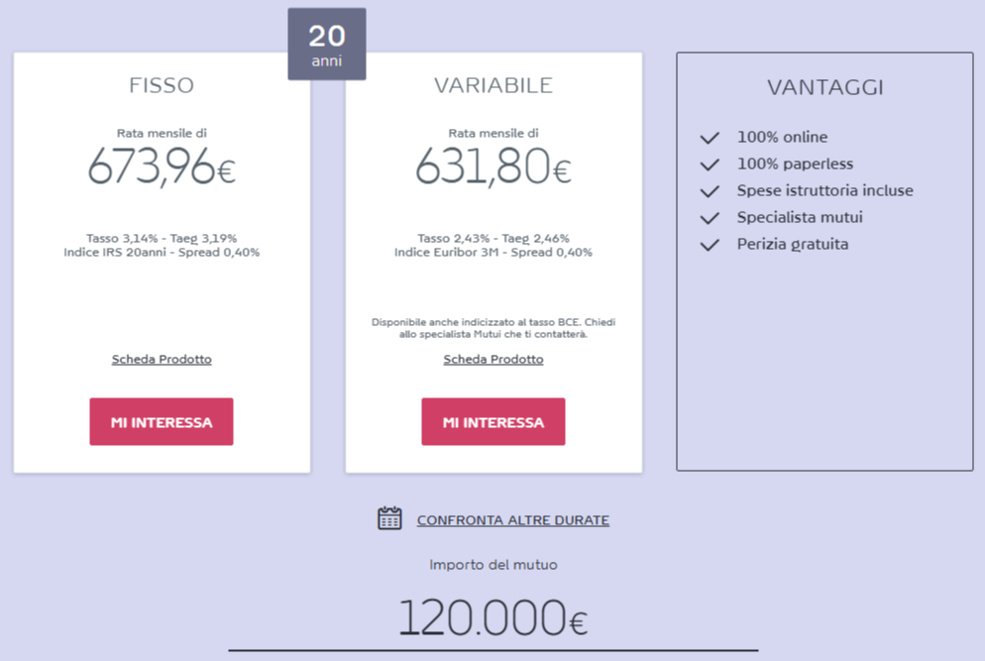Click the 120.000€ mortgage amount field
Screen dimensions: 985x661
click(492, 618)
